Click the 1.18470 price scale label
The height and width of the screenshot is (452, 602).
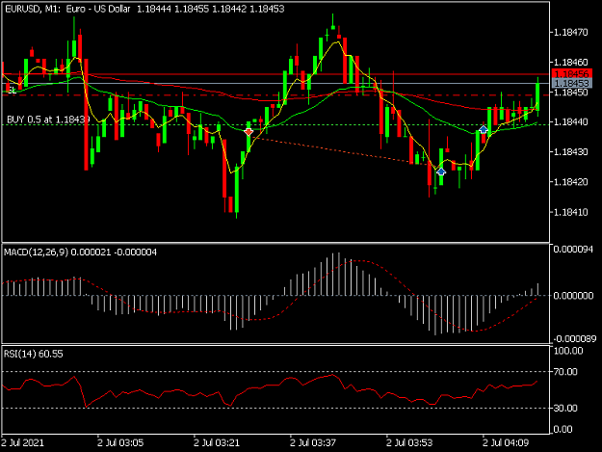pyautogui.click(x=571, y=32)
